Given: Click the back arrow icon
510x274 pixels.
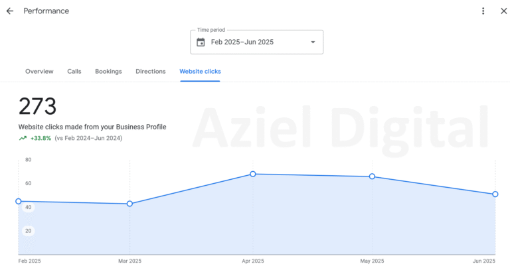Looking at the screenshot, I should click(9, 11).
